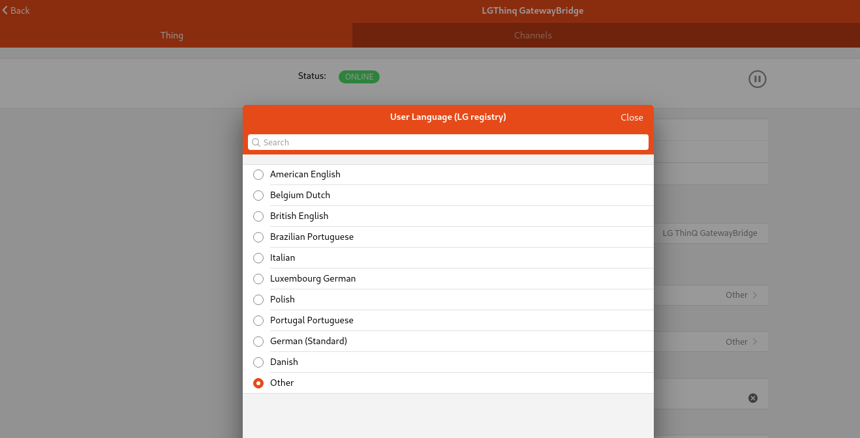Click the 'LG ThinQ GatewayBridge' label field

[x=710, y=233]
